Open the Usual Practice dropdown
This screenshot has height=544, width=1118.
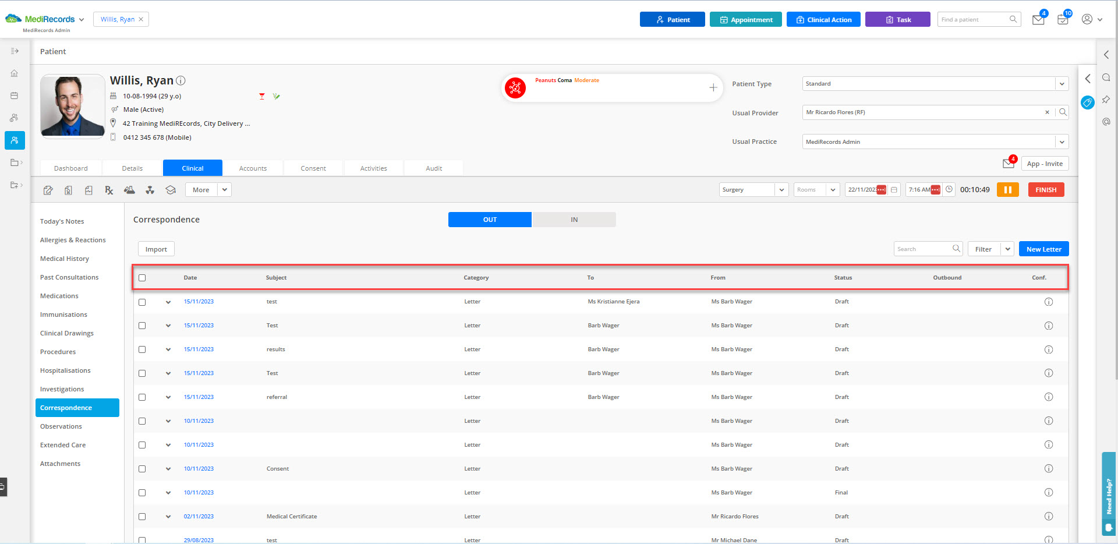point(1062,142)
